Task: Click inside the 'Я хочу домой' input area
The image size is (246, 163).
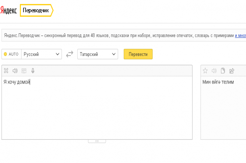Action: pyautogui.click(x=97, y=108)
